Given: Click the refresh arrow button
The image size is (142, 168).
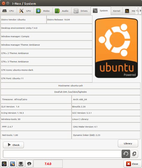Looking at the screenshot, I should click(x=126, y=154).
